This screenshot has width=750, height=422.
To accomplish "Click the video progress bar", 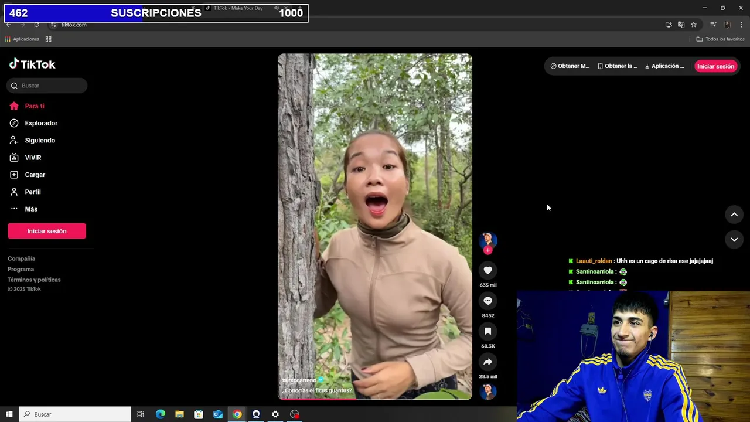I will (x=375, y=399).
